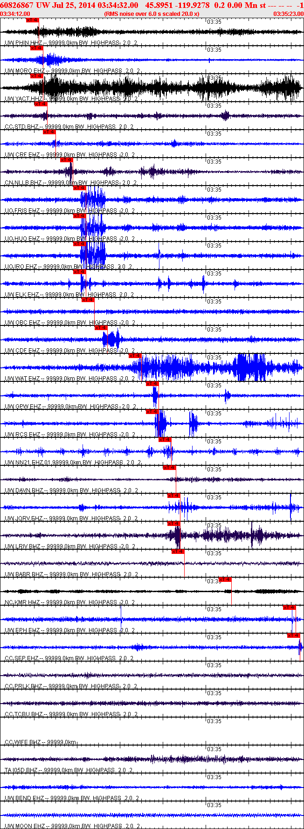Click the UW DAVN BHZ station label
304x829 pixels.
pyautogui.click(x=72, y=490)
